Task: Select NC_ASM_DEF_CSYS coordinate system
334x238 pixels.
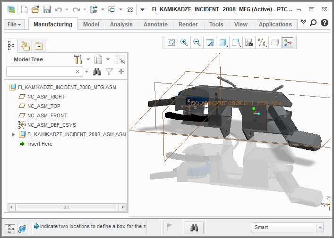Action: click(x=47, y=125)
